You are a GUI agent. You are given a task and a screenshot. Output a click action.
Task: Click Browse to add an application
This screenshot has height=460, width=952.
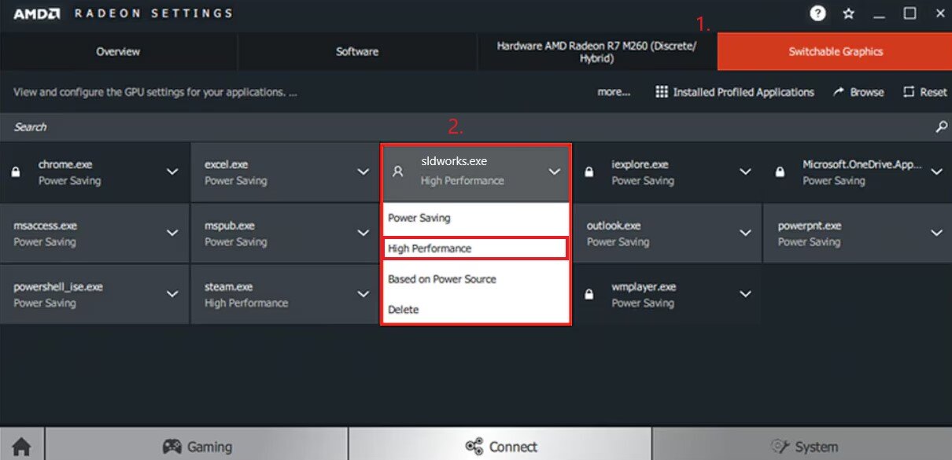point(858,92)
